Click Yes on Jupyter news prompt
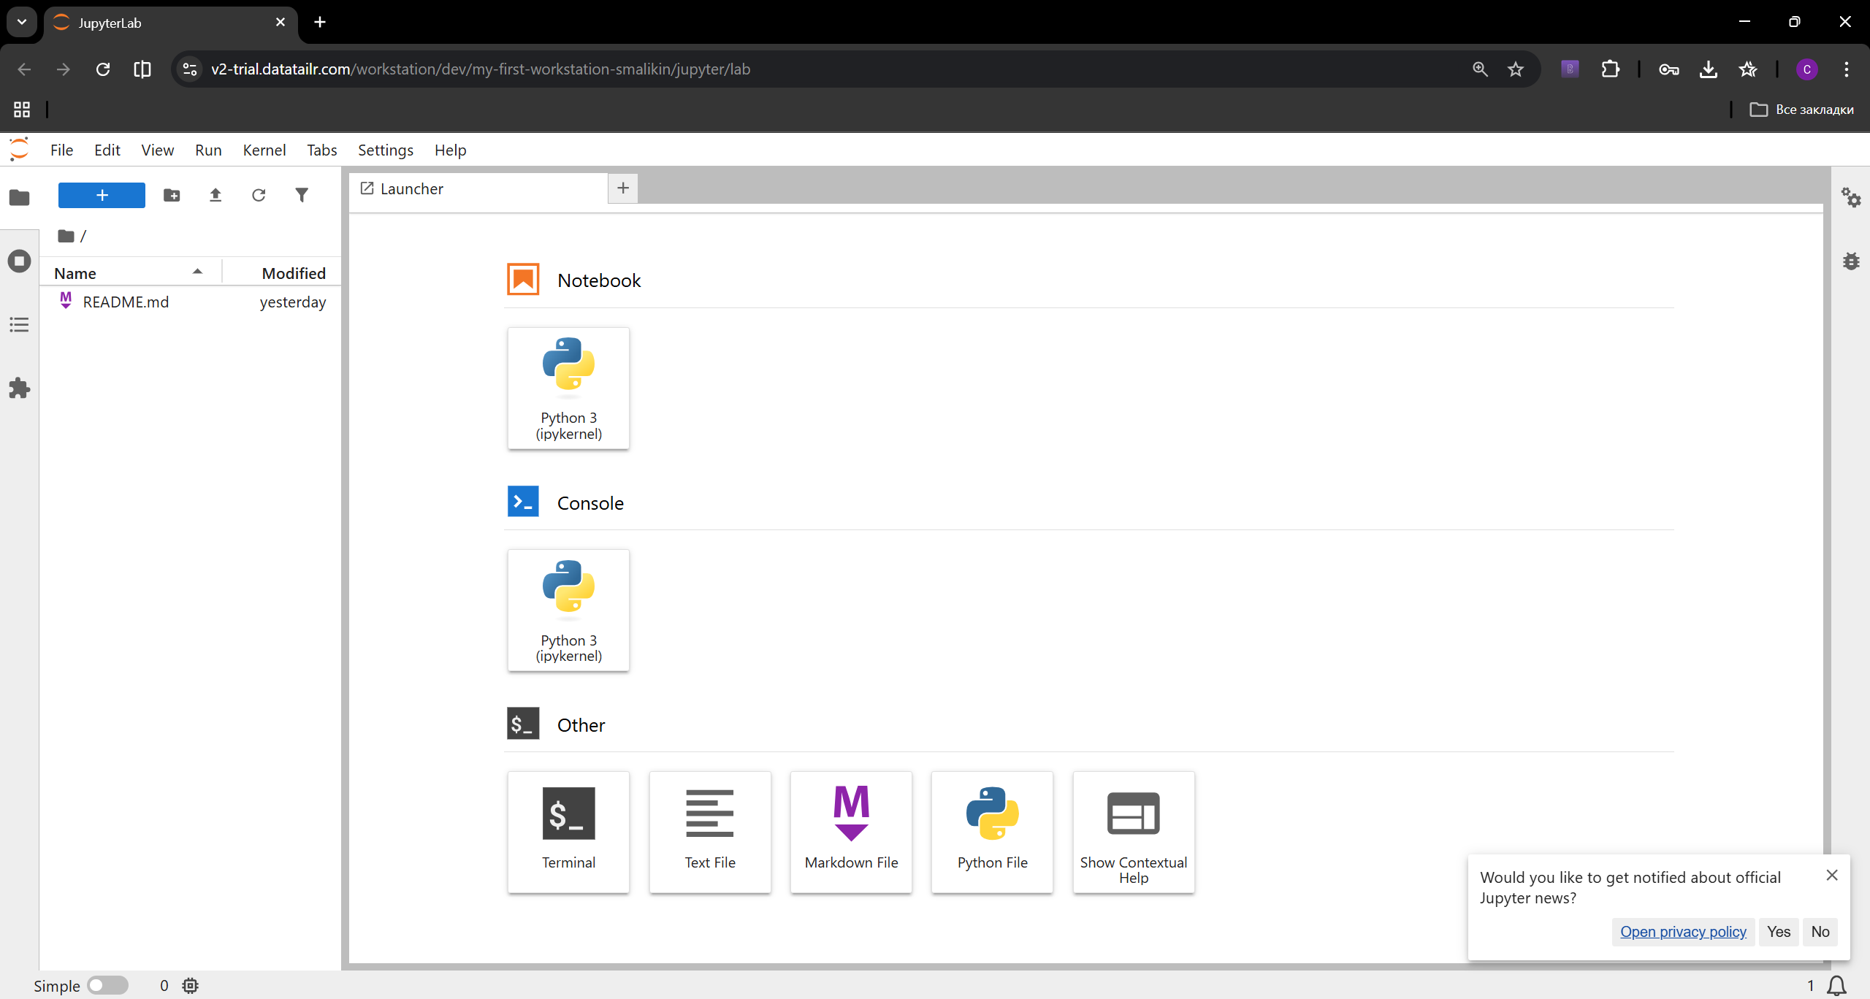The height and width of the screenshot is (999, 1870). 1779,931
